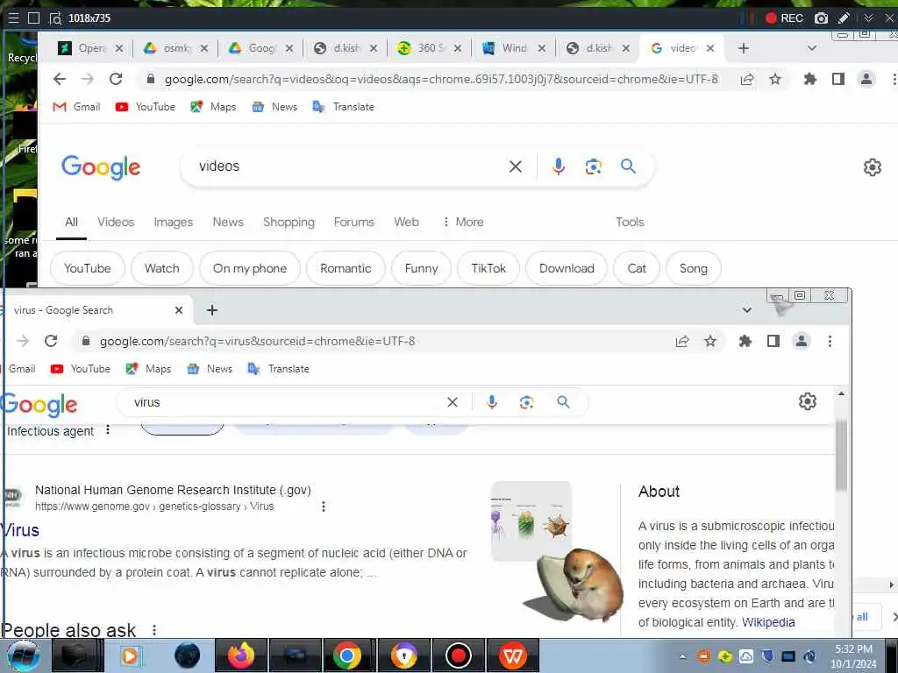Screen dimensions: 898x673
Task: Open a new tab in virus window
Action: pos(212,310)
